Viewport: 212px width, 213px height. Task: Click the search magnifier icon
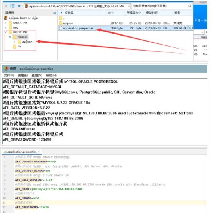pyautogui.click(x=190, y=6)
